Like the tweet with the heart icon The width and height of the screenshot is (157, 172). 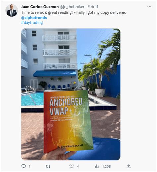point(71,166)
